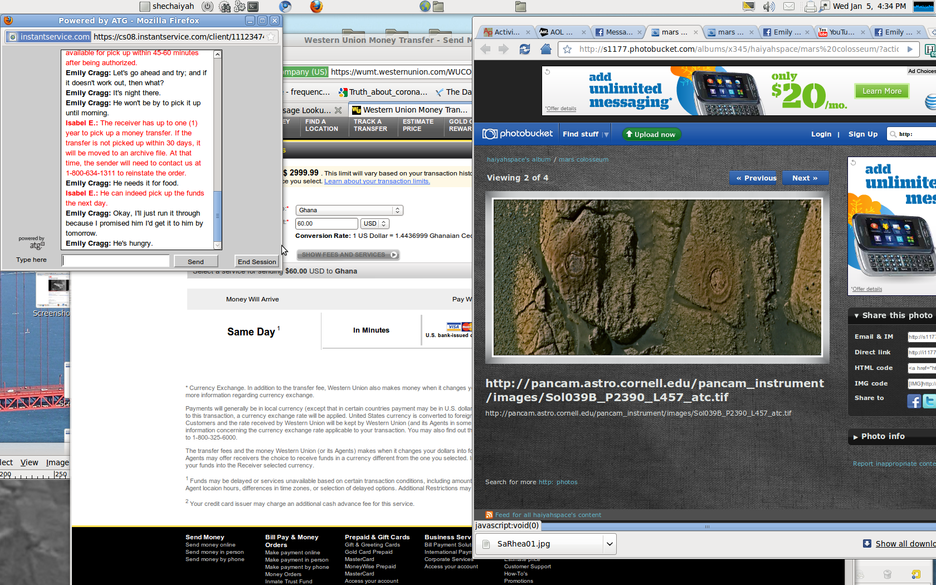
Task: Click the Photobucket search field
Action: pyautogui.click(x=911, y=134)
